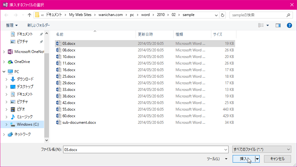The image size is (297, 167).
Task: Open the ツール(L) menu
Action: [x=217, y=159]
